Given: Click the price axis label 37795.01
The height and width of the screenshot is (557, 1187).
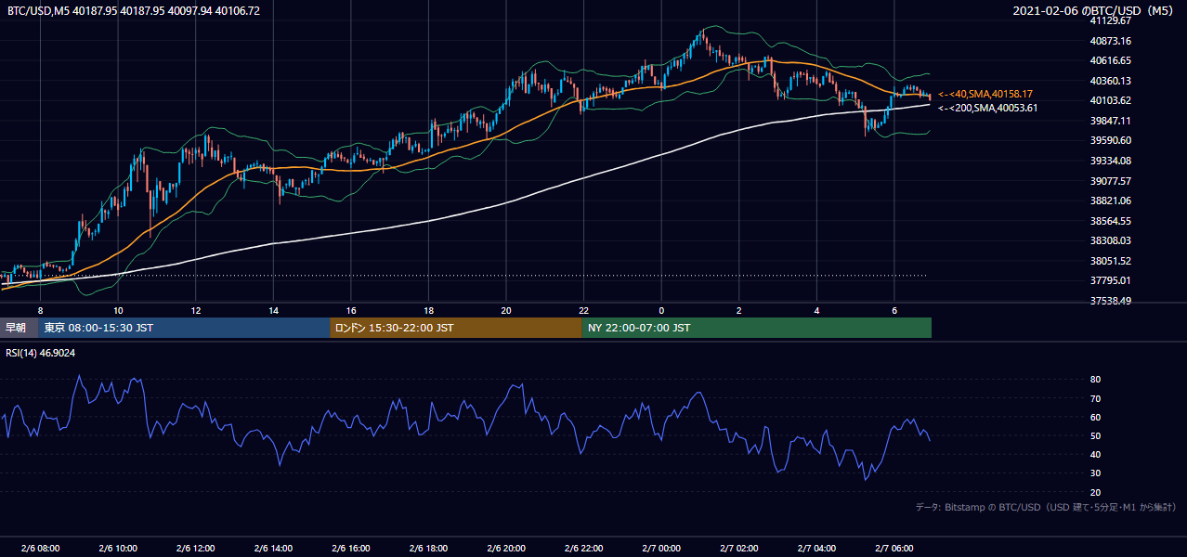Looking at the screenshot, I should tap(1110, 280).
